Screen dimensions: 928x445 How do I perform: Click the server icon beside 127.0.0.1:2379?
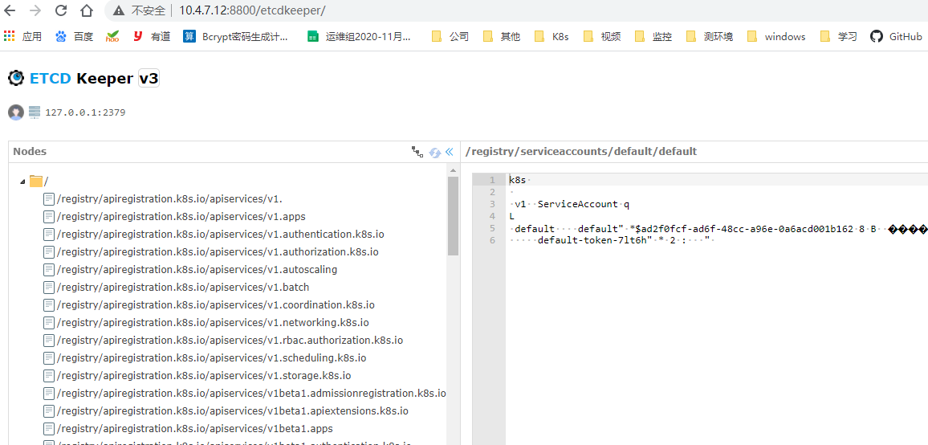tap(34, 112)
